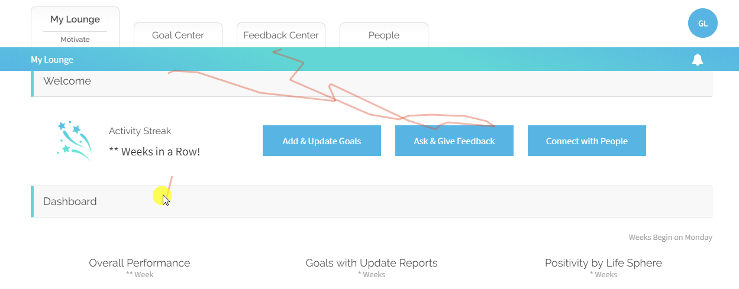Switch to the Goal Center tab
The image size is (739, 289).
coord(178,35)
